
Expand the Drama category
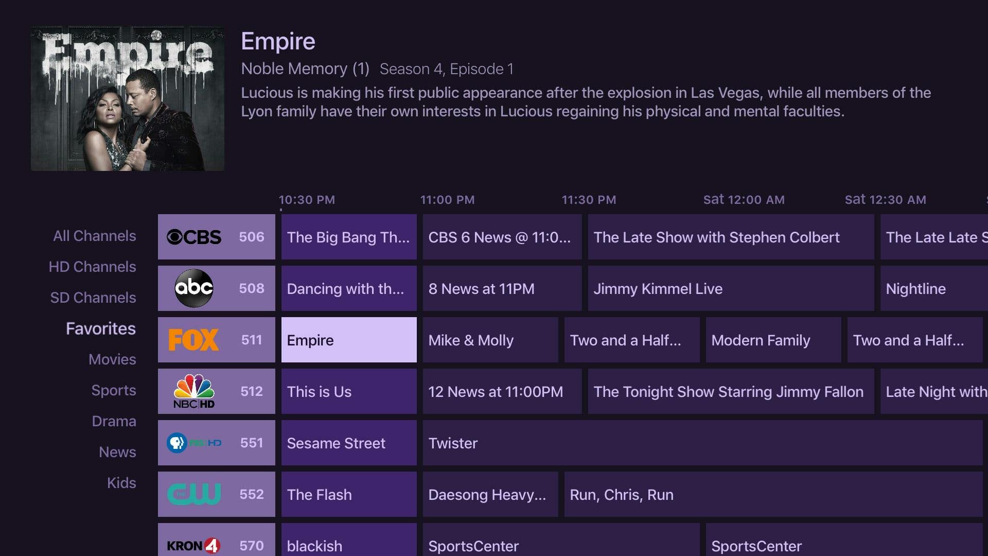(113, 421)
